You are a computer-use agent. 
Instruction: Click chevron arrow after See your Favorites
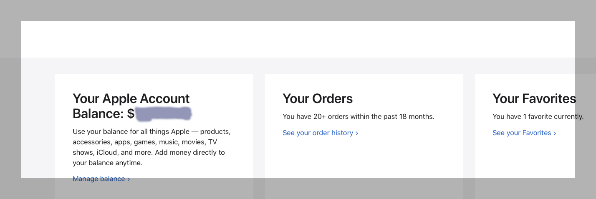555,133
